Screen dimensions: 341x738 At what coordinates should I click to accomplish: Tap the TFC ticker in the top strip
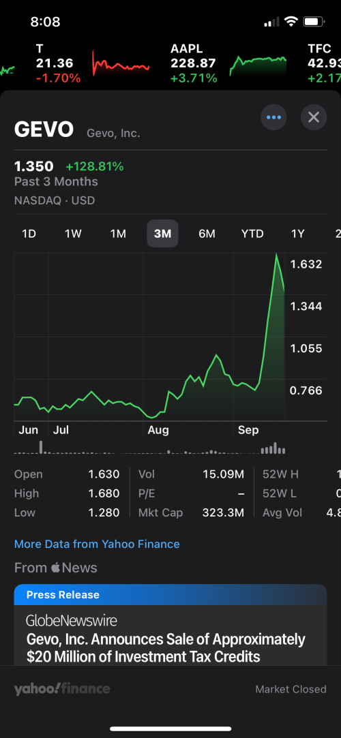pyautogui.click(x=324, y=63)
